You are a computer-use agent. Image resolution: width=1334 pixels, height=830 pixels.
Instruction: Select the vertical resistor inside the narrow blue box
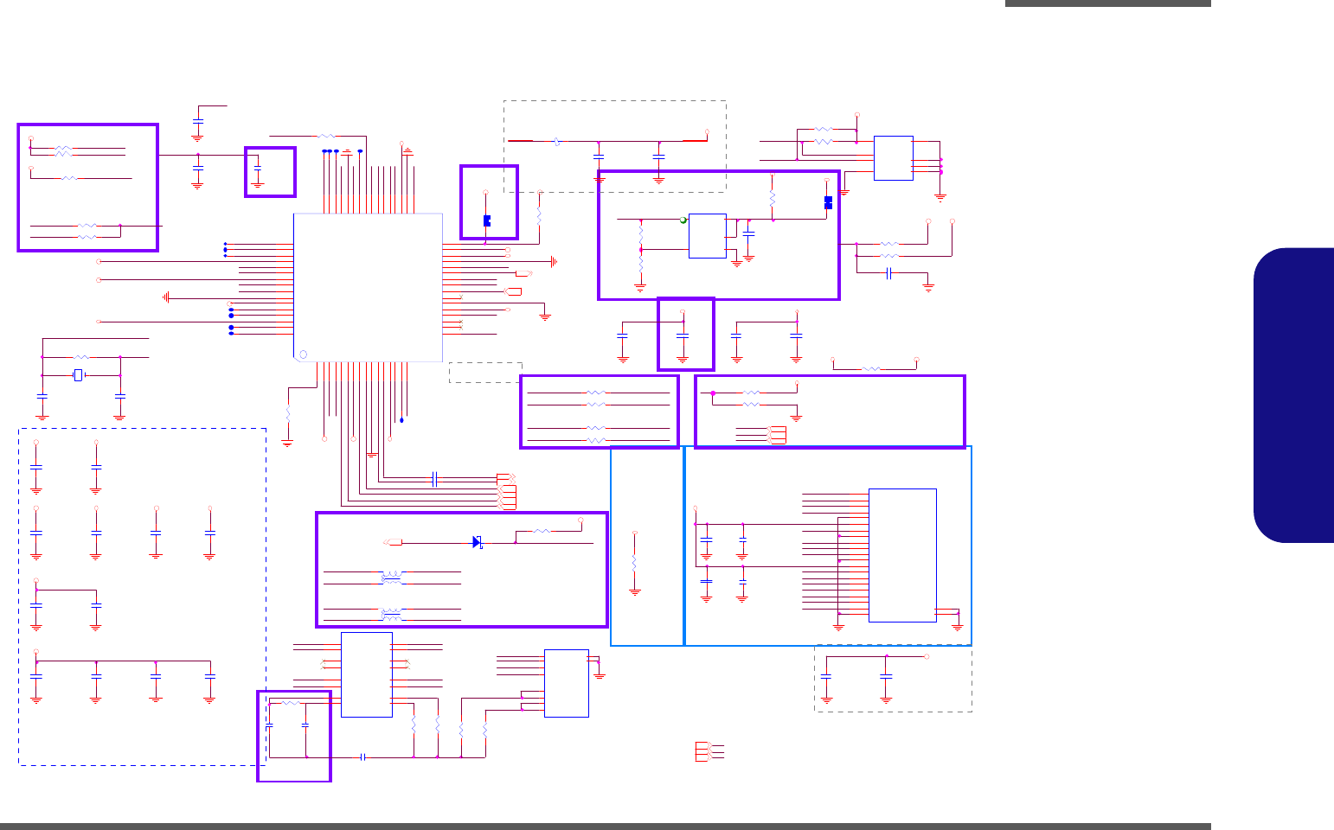click(x=635, y=561)
